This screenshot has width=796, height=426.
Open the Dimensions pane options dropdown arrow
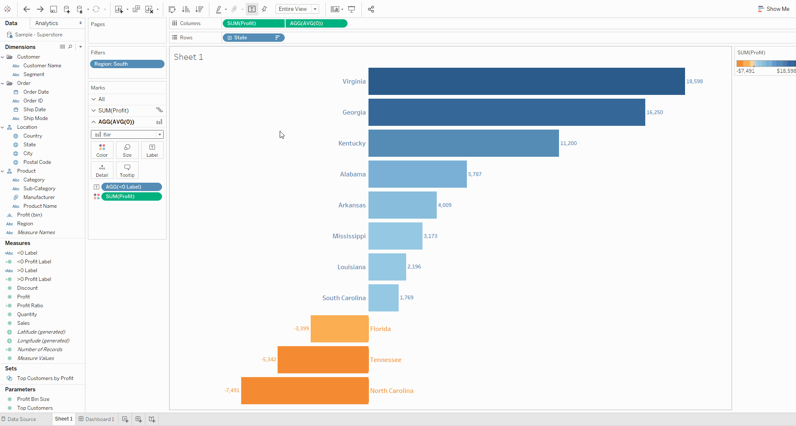click(80, 47)
